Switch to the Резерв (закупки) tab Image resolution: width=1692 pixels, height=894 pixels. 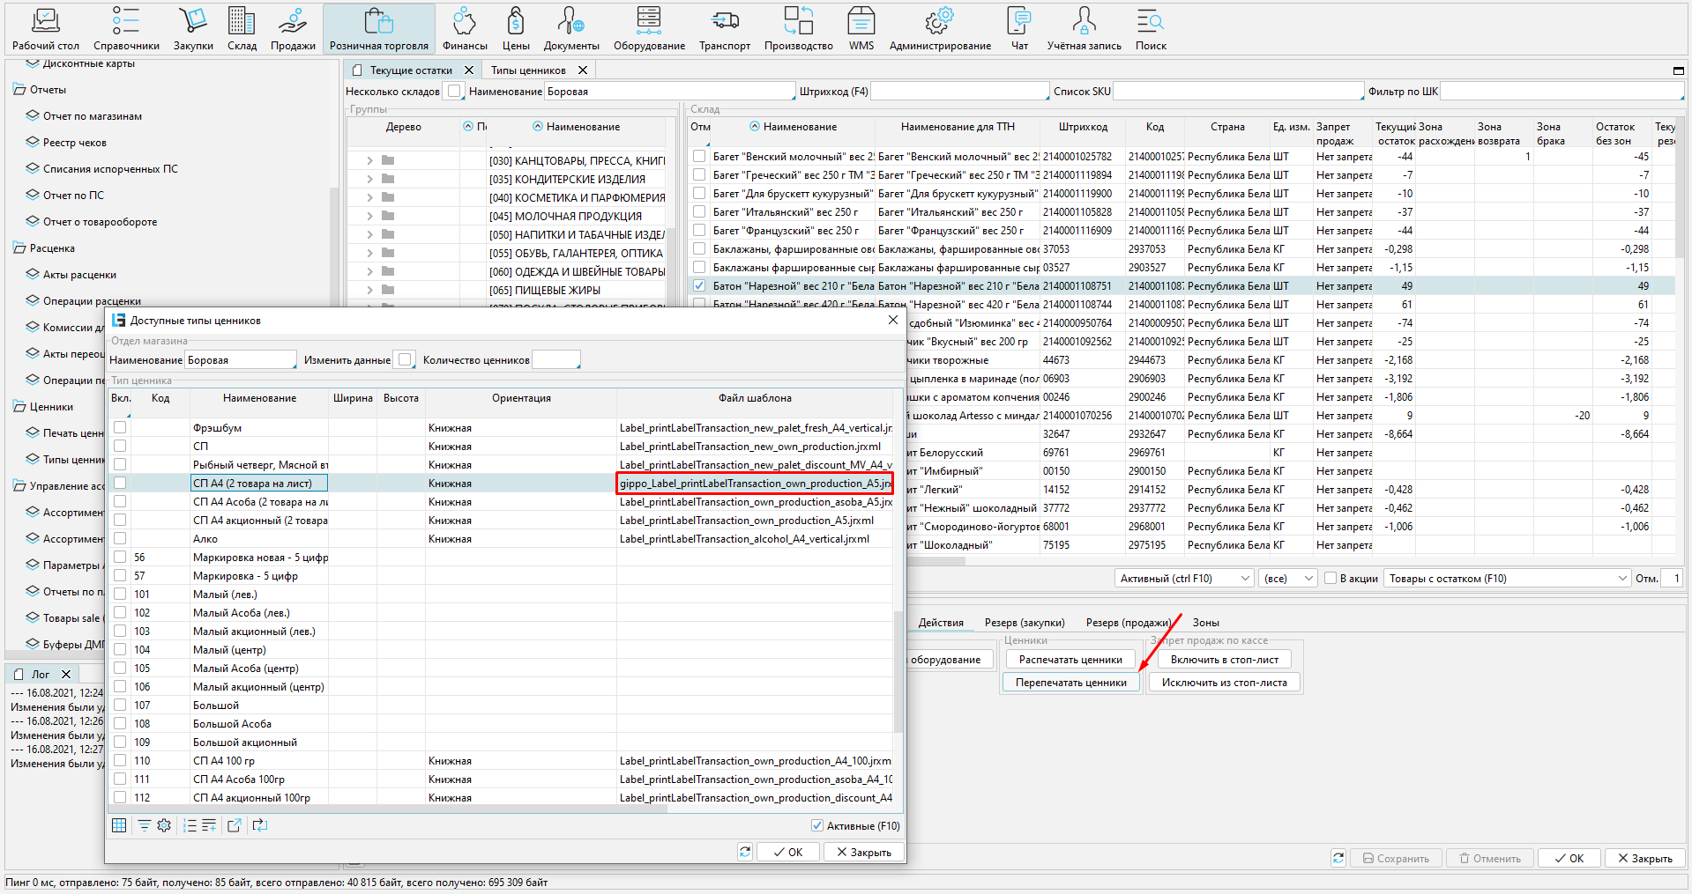click(x=1025, y=623)
